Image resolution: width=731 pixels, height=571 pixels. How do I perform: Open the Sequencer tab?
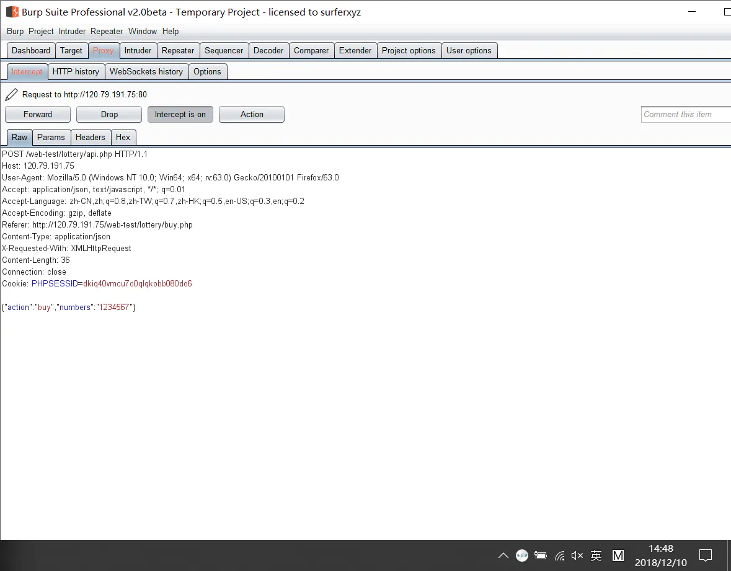(x=224, y=50)
